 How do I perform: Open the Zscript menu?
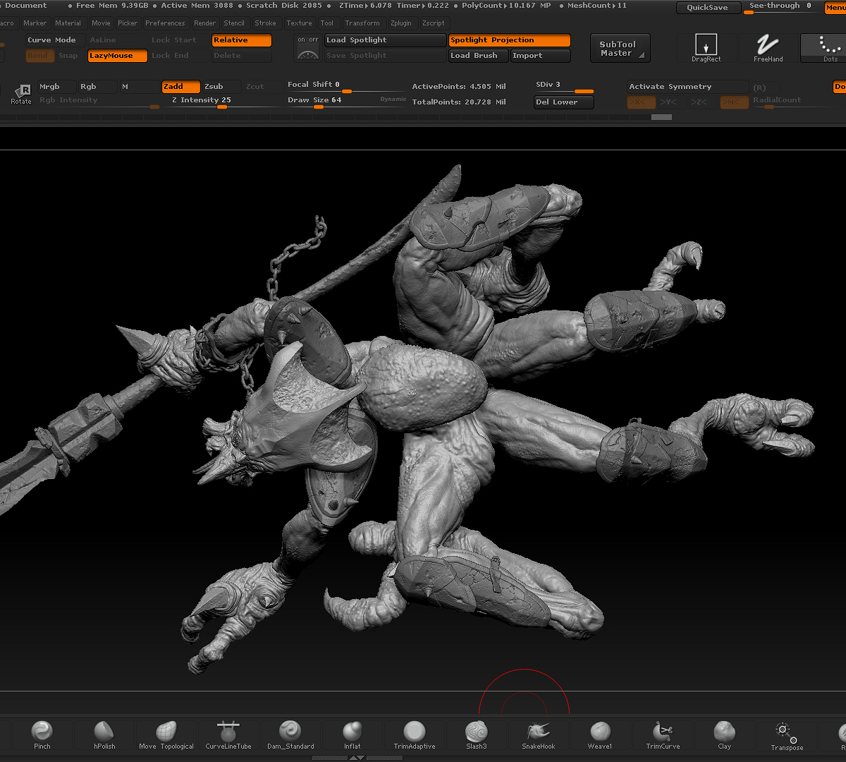click(434, 23)
